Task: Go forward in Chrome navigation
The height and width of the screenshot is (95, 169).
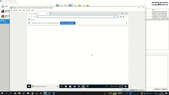Action: [x=32, y=17]
